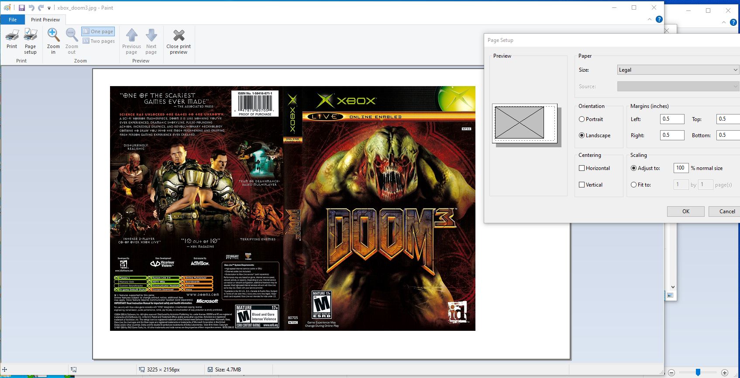The width and height of the screenshot is (740, 378).
Task: Click the Print icon in the ribbon
Action: point(12,39)
